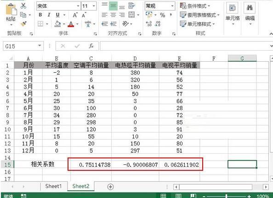Viewport: 273px width, 198px height.
Task: Expand underline style options arrow
Action: [x=64, y=15]
